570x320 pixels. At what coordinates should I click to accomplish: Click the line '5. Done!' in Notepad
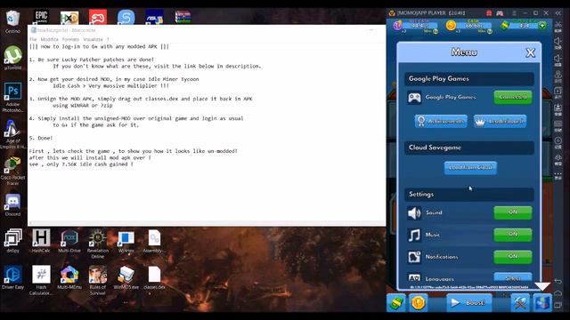[x=41, y=139]
